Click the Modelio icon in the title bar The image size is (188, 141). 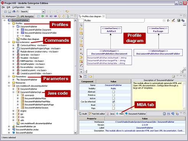click(2, 3)
